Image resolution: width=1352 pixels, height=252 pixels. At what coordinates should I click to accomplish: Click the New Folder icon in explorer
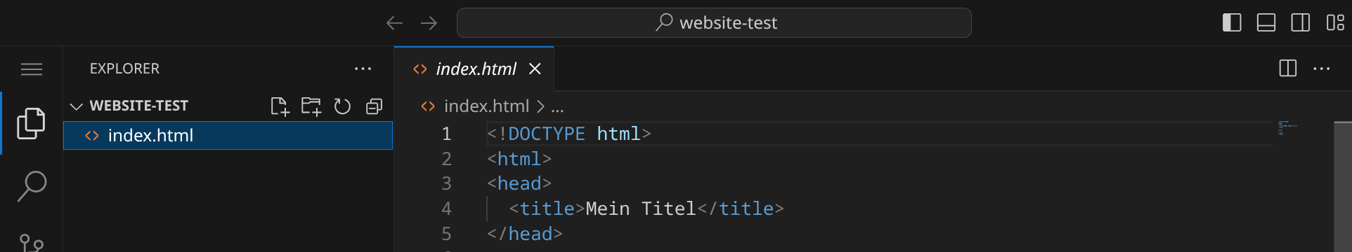311,106
